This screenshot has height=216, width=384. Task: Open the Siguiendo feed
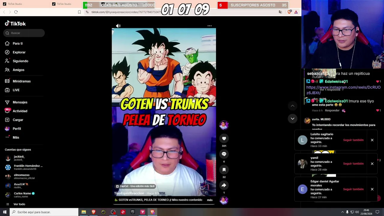pyautogui.click(x=20, y=61)
